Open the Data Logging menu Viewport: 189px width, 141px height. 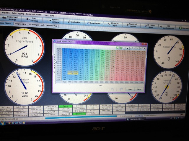(18, 14)
